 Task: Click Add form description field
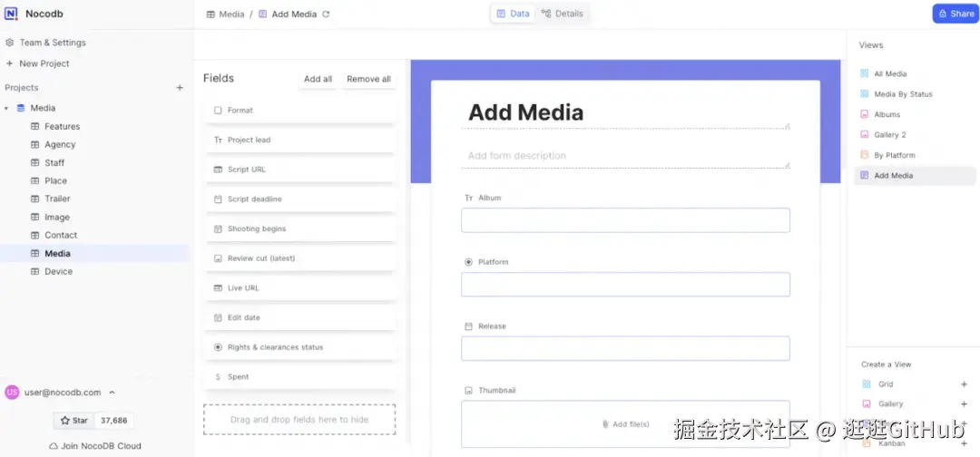[625, 156]
